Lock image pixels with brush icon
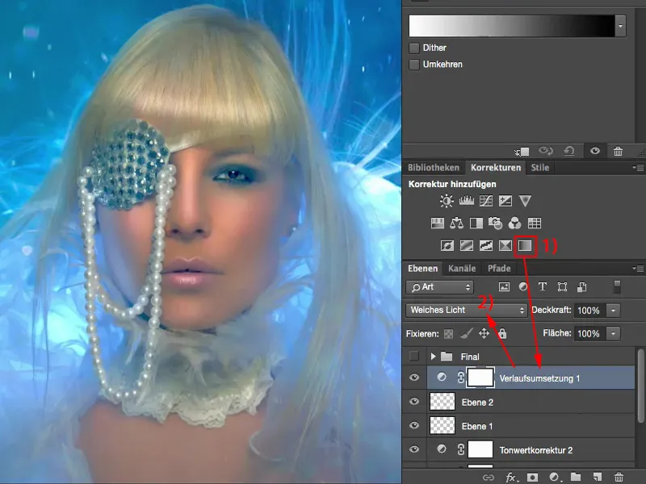Viewport: 646px width, 484px height. tap(467, 333)
